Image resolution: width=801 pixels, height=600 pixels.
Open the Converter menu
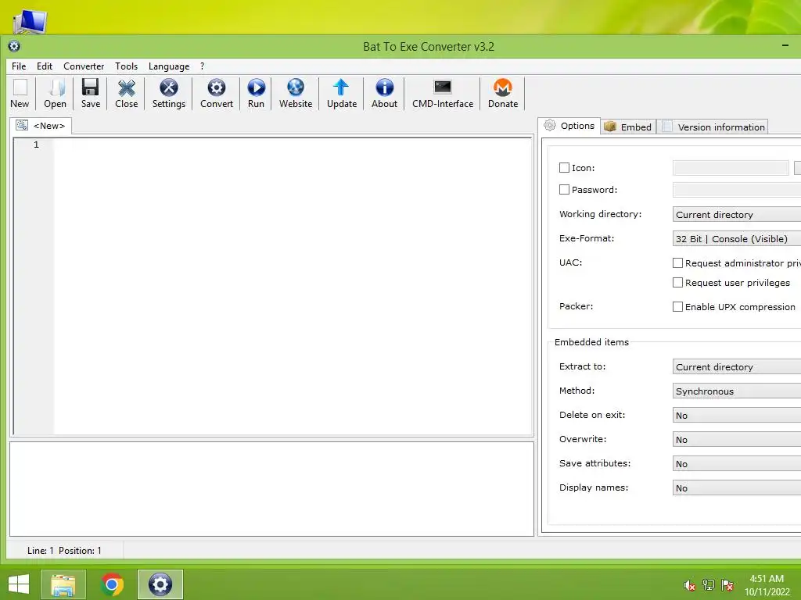(84, 66)
